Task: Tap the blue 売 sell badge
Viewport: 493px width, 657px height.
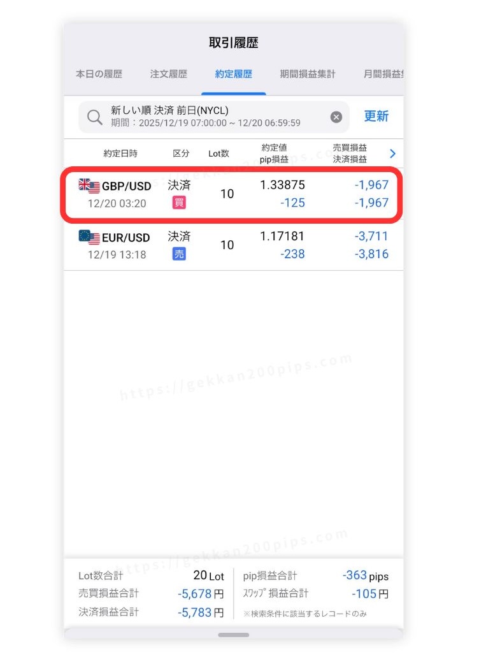Action: click(x=179, y=254)
